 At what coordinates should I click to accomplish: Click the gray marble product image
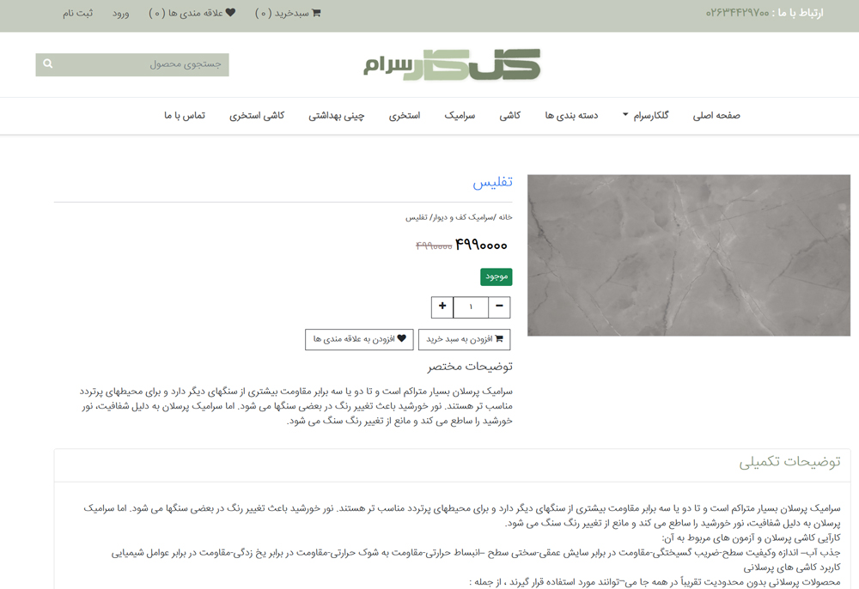pos(688,255)
